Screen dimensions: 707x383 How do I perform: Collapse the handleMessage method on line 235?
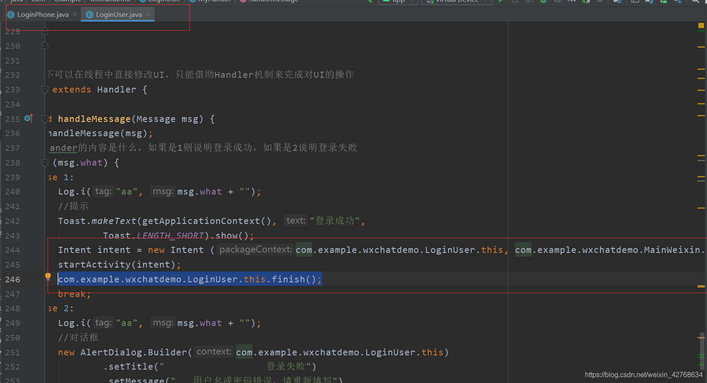pos(45,119)
